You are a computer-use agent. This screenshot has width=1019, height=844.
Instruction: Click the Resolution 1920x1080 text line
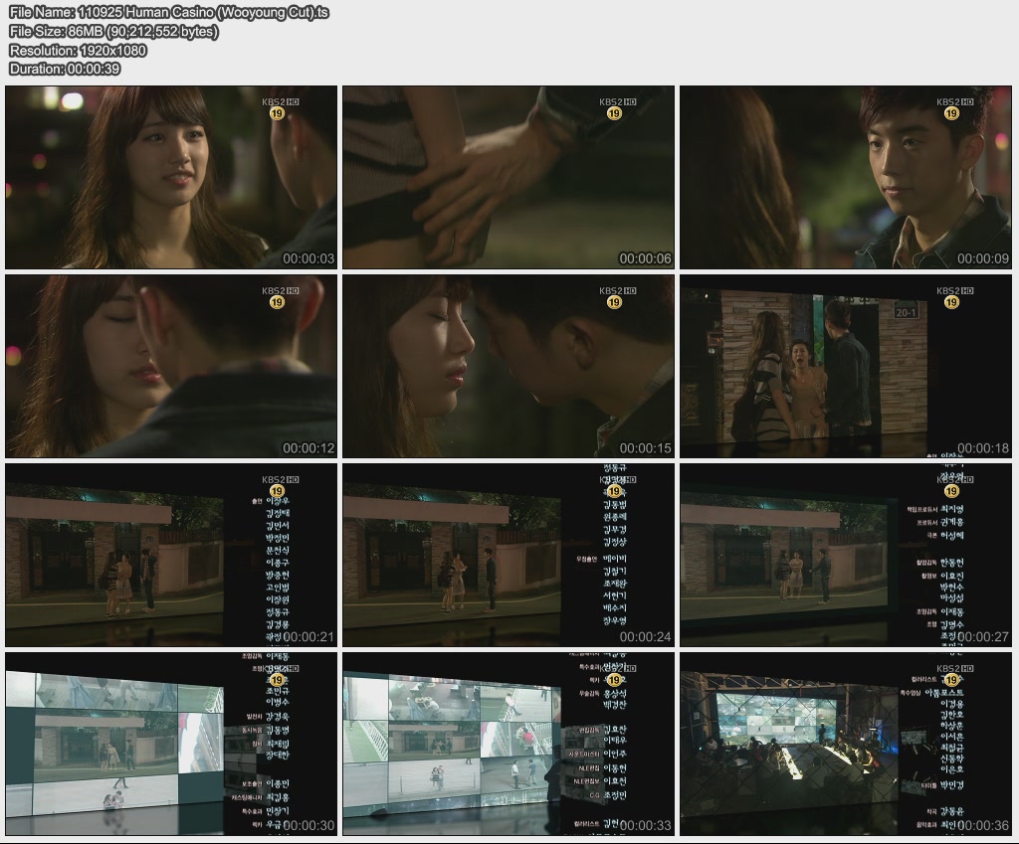[x=78, y=51]
